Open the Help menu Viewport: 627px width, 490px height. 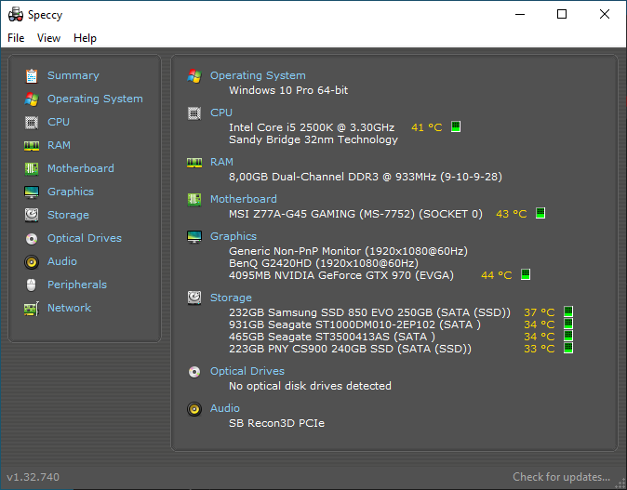86,38
